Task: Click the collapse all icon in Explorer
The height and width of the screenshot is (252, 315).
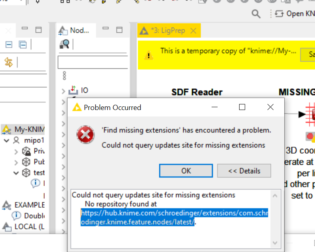Action: [9, 44]
